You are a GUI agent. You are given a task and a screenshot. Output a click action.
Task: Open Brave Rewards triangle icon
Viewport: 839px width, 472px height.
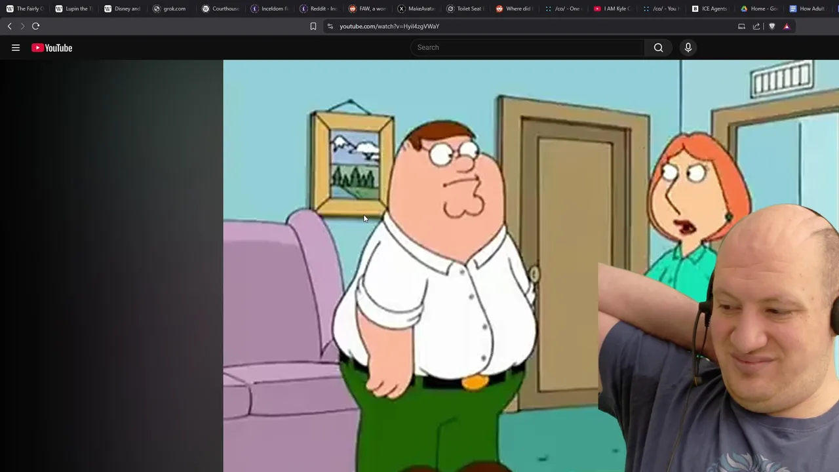787,26
